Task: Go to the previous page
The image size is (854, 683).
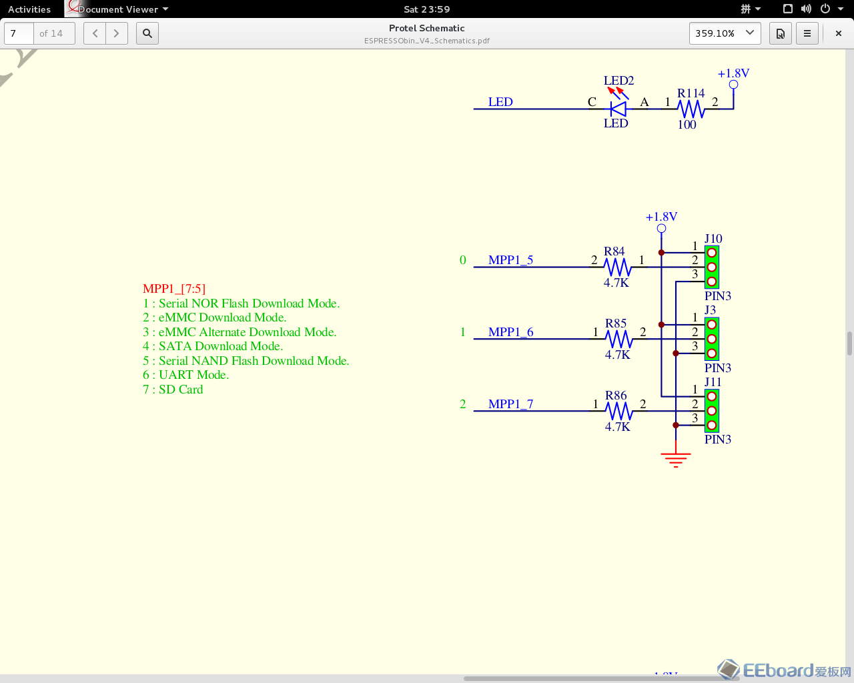Action: [95, 33]
